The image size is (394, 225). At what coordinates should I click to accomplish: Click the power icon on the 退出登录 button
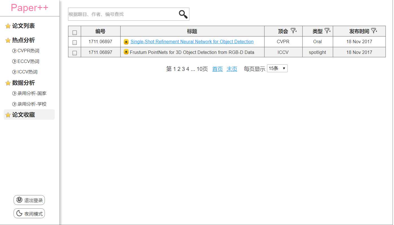click(x=19, y=200)
